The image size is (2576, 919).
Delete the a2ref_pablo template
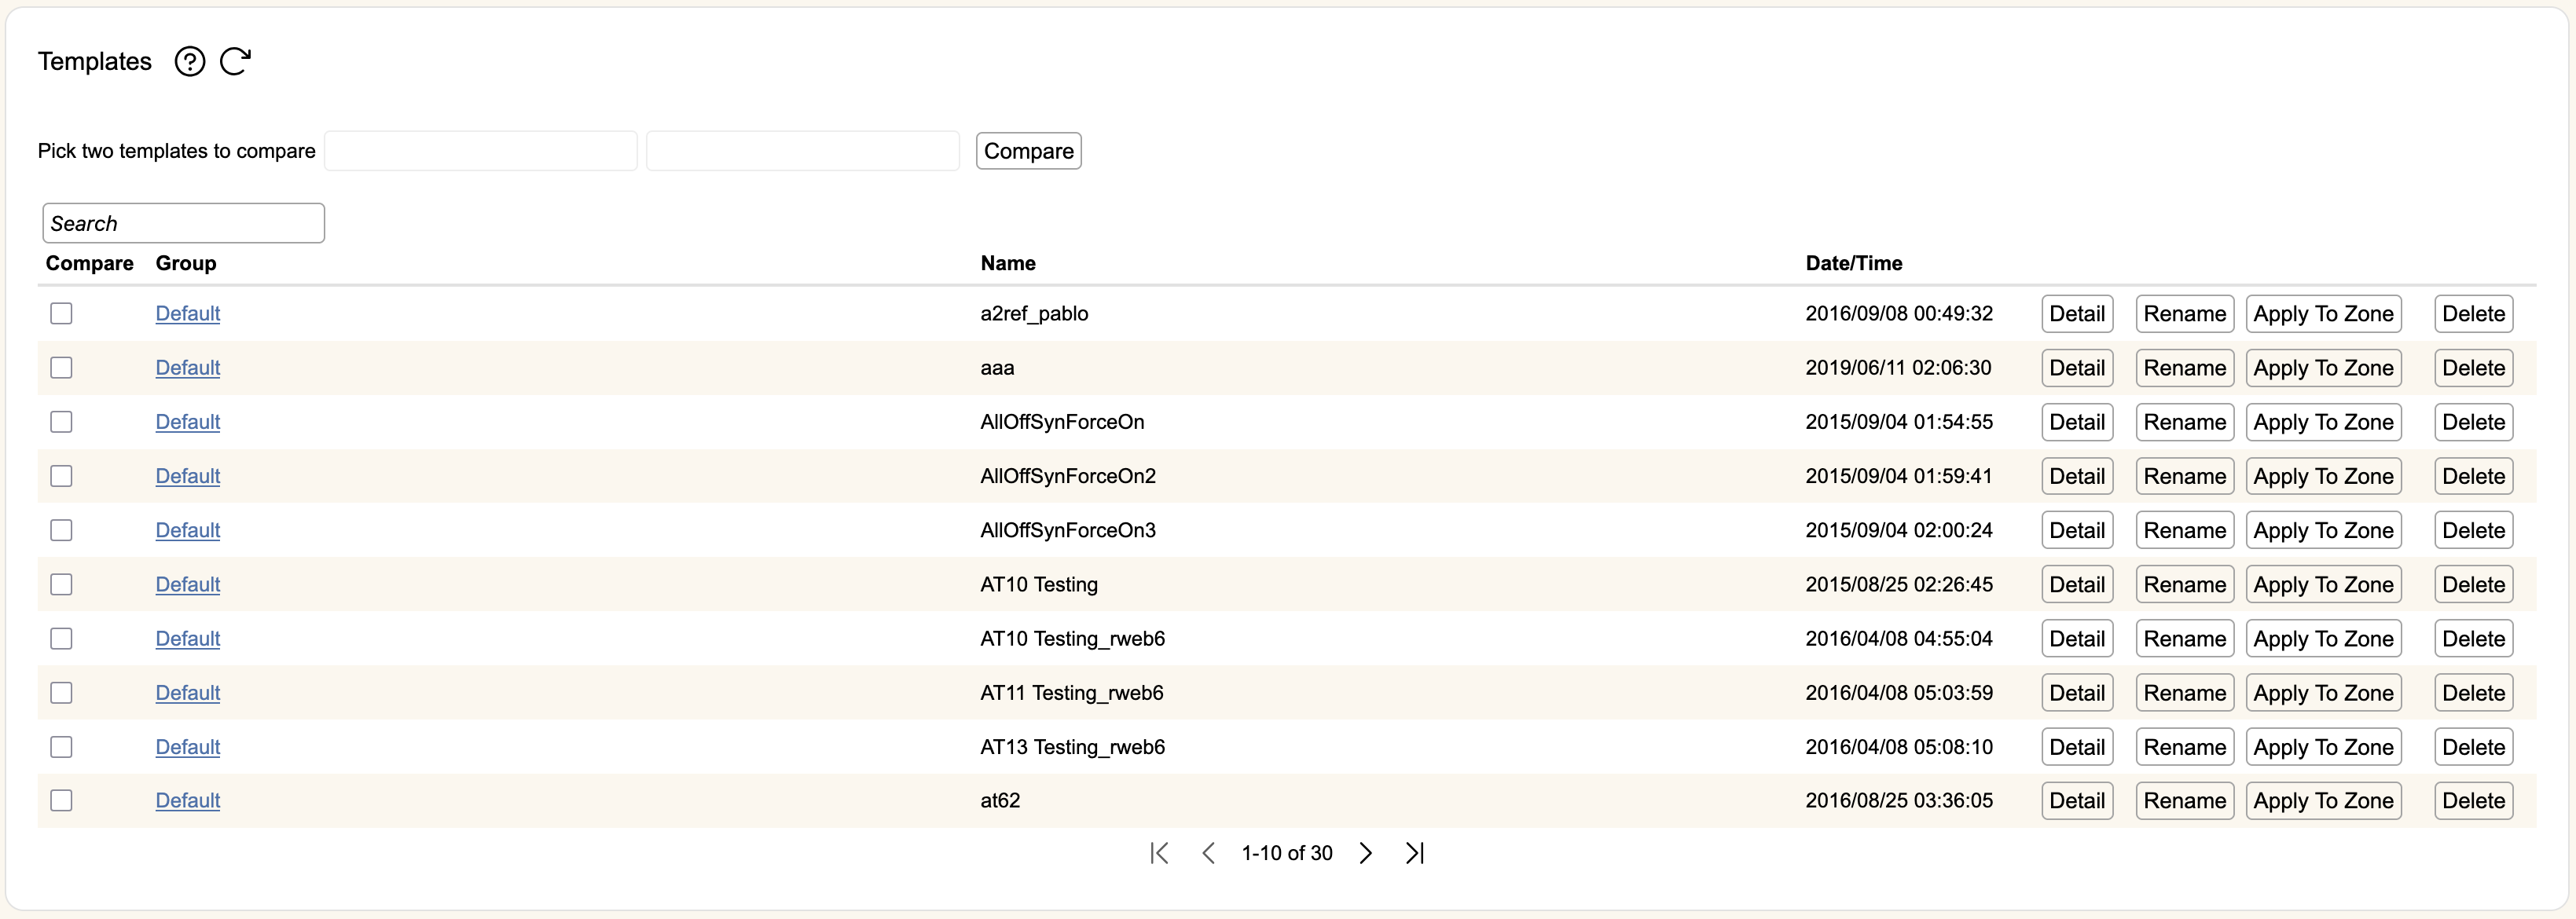(x=2474, y=314)
